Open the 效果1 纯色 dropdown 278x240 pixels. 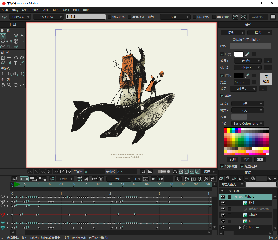pyautogui.click(x=248, y=61)
